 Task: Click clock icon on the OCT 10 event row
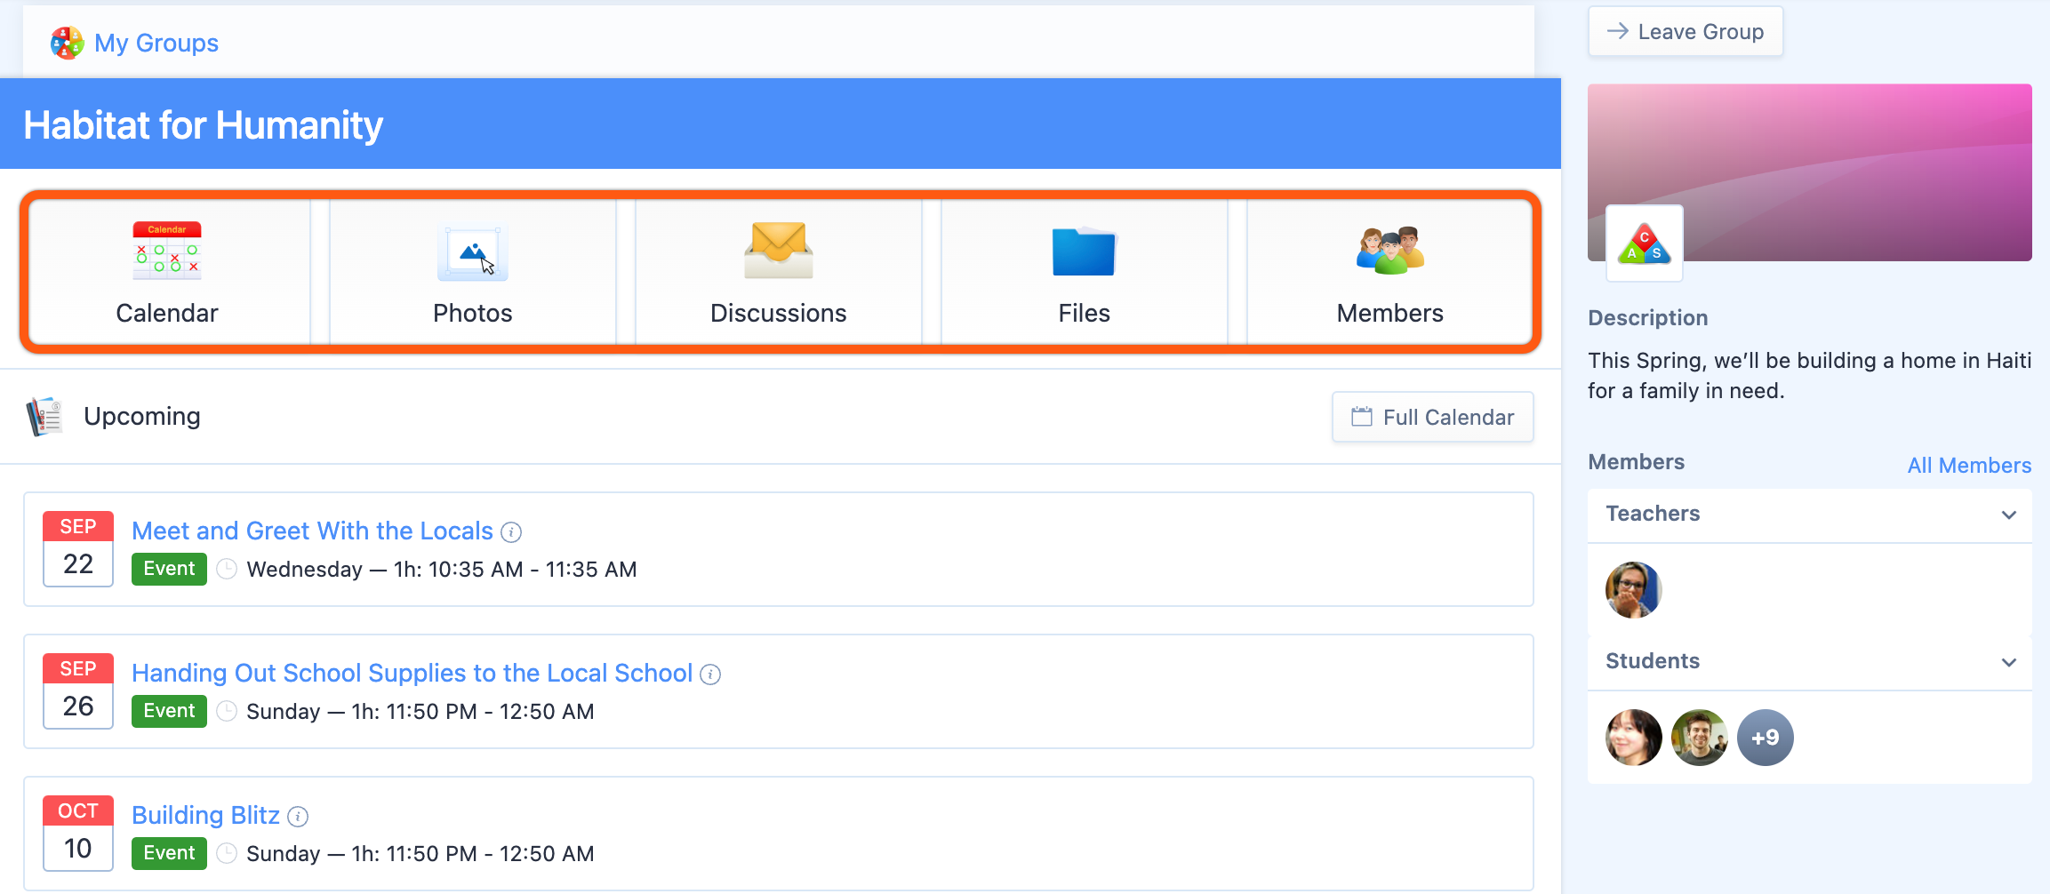tap(227, 853)
